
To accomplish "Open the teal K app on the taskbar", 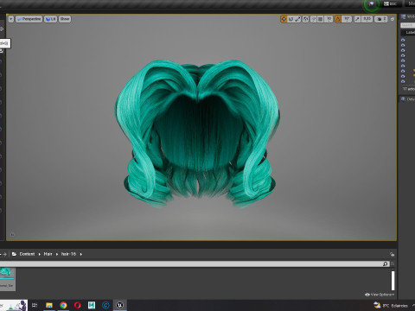I will (92, 305).
